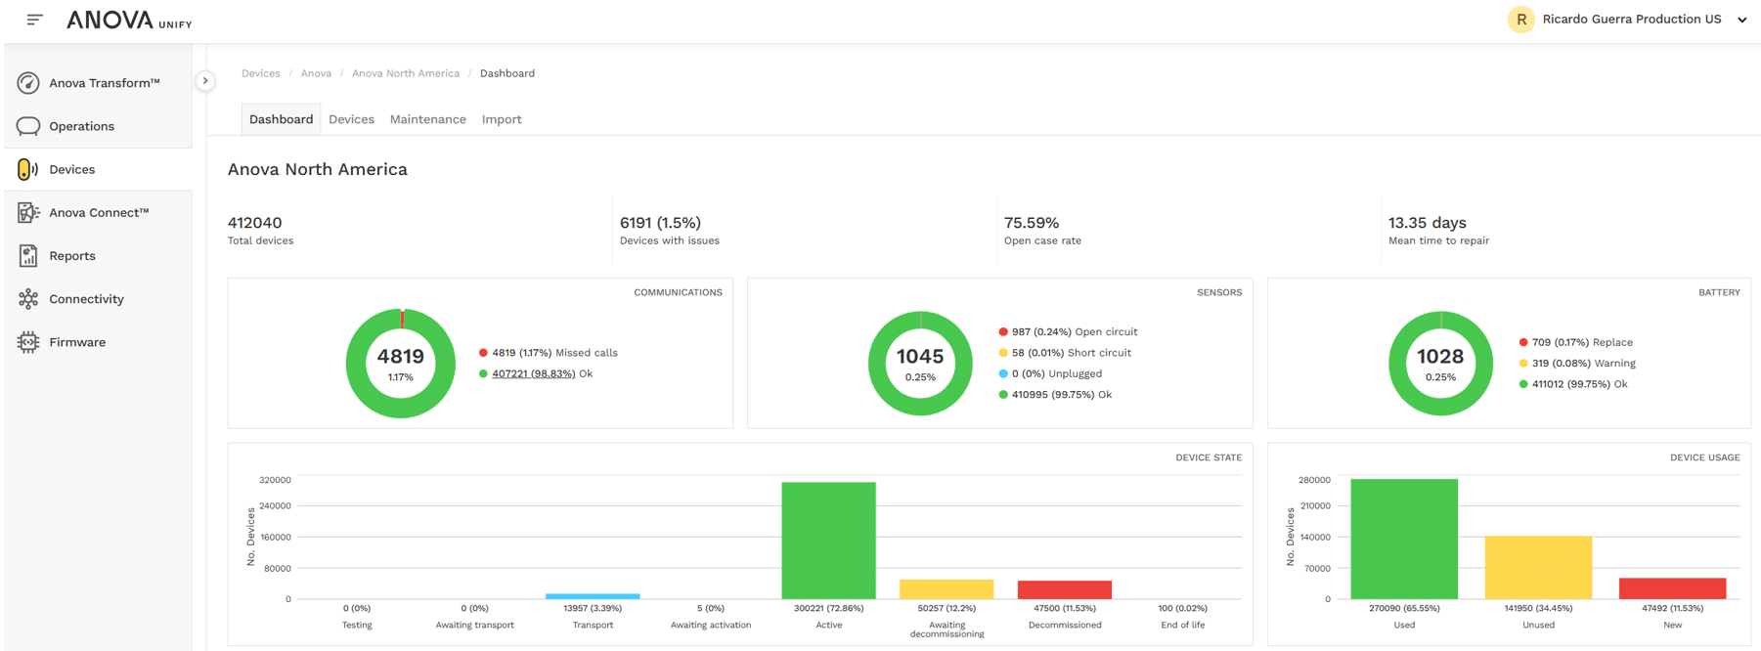This screenshot has height=651, width=1761.
Task: Open Anova Connect menu item
Action: coord(98,212)
